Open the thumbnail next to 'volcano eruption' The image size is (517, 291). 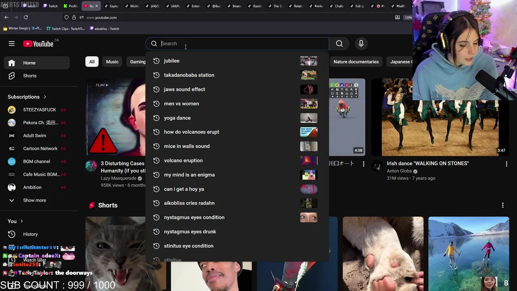point(309,160)
